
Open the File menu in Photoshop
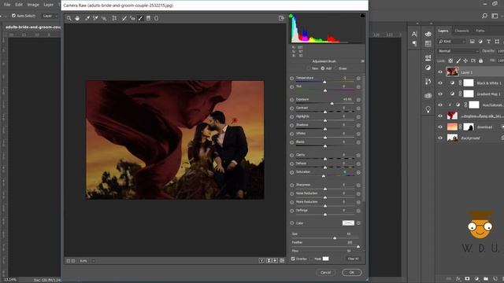click(7, 5)
